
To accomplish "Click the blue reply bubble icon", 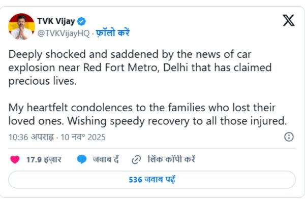I will 81,159.
